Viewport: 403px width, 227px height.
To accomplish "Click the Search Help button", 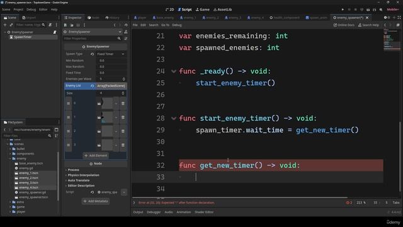I will coord(368,25).
